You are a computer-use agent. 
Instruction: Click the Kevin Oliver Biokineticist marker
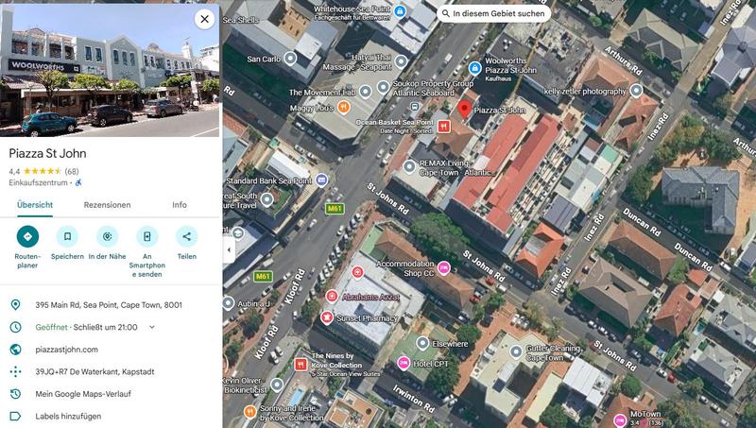[277, 385]
